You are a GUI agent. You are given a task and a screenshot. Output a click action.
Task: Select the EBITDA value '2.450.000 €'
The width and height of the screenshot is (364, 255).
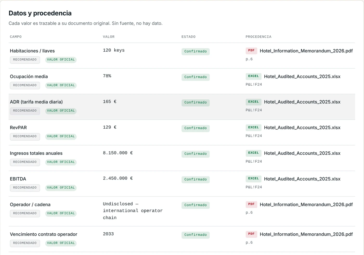pos(118,178)
